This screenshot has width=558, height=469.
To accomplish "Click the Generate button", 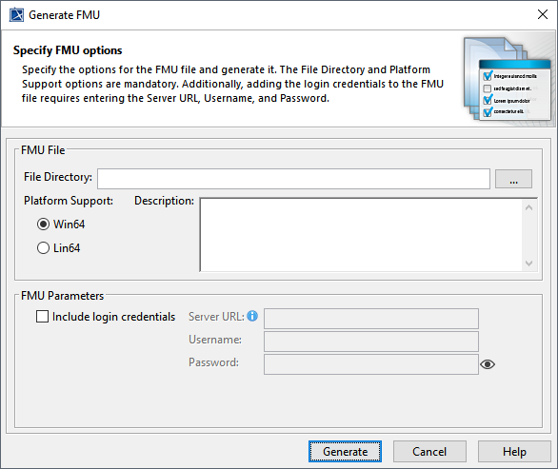I will coord(346,452).
